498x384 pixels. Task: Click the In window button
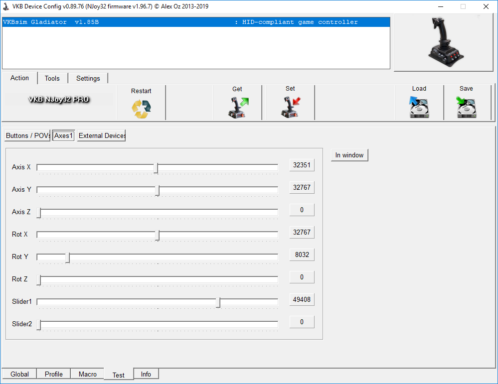(349, 155)
